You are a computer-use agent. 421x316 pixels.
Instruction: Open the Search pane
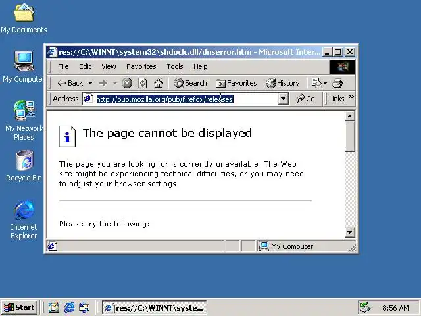(x=190, y=83)
